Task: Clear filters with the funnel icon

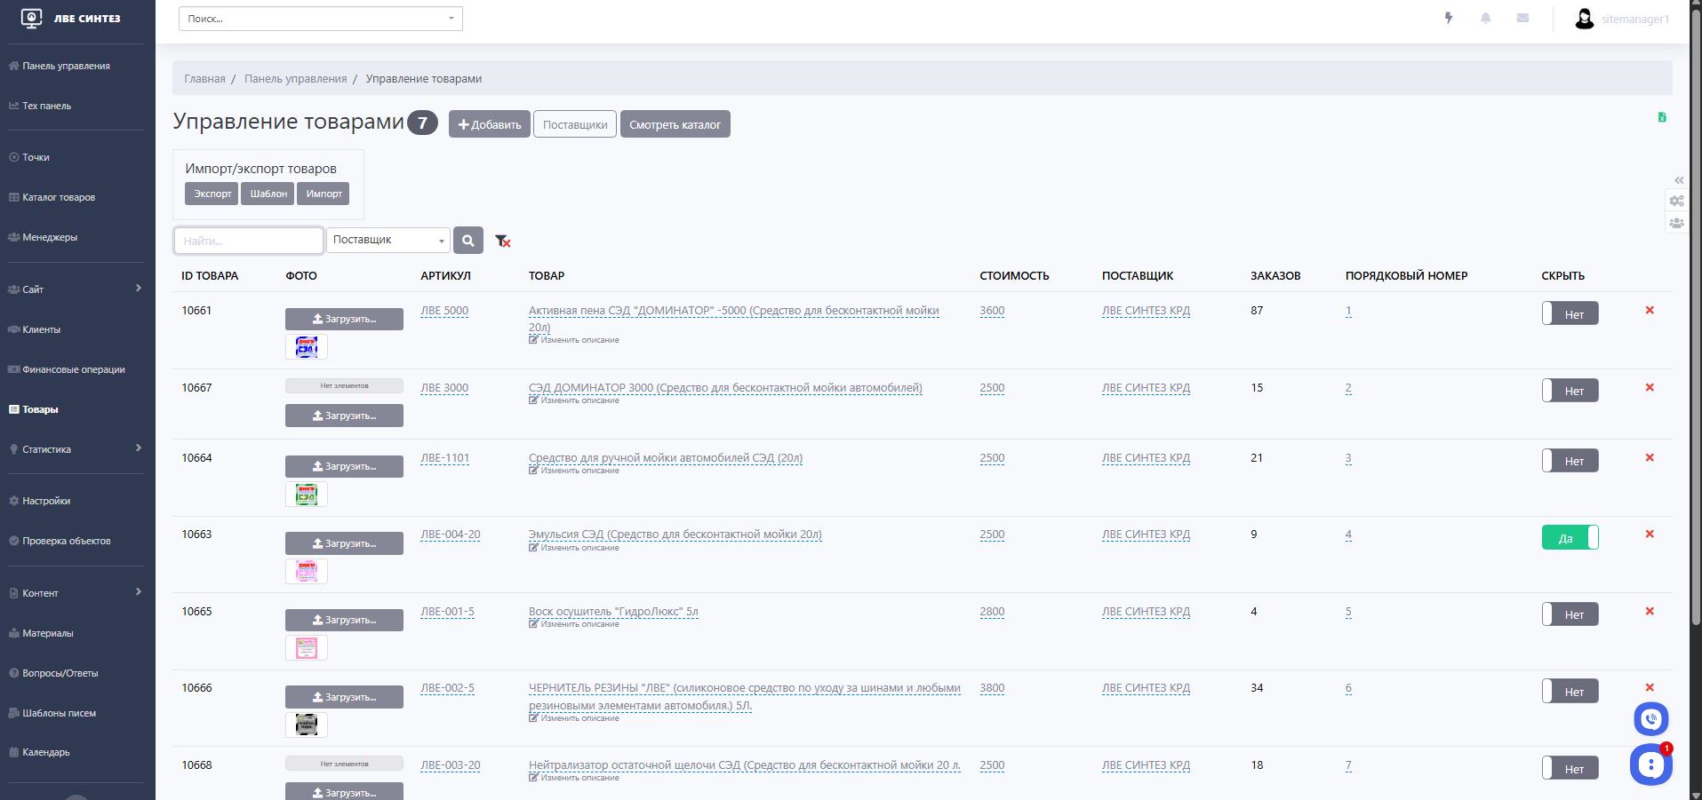Action: click(503, 241)
